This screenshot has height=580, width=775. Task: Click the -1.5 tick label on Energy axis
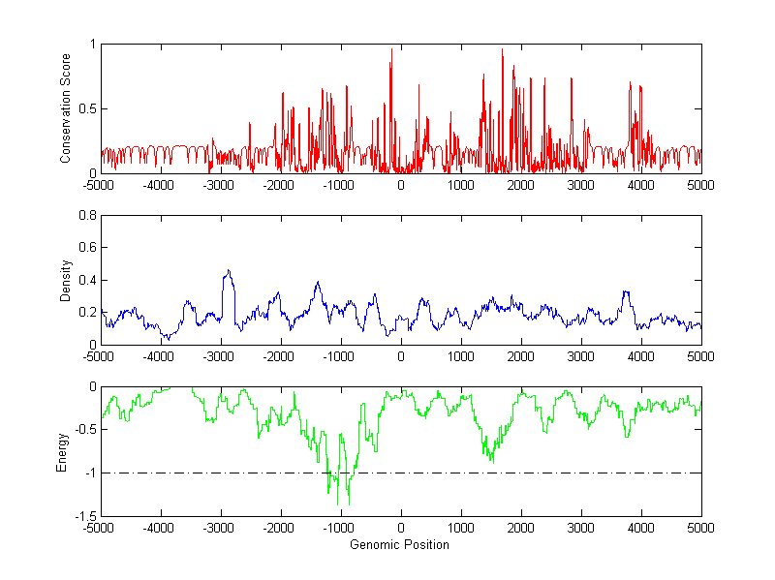pos(84,517)
